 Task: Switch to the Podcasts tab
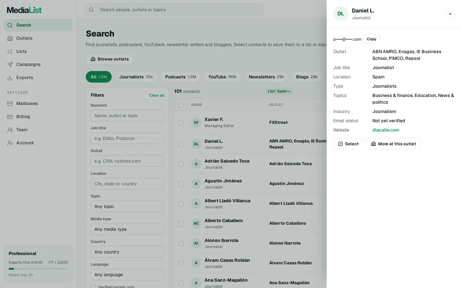tap(181, 77)
